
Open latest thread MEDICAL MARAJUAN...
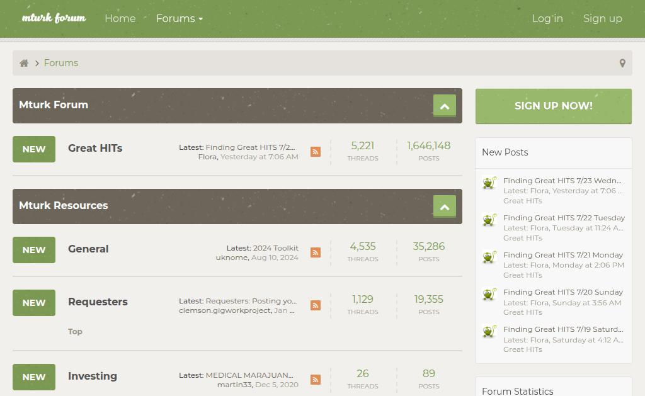(x=249, y=375)
